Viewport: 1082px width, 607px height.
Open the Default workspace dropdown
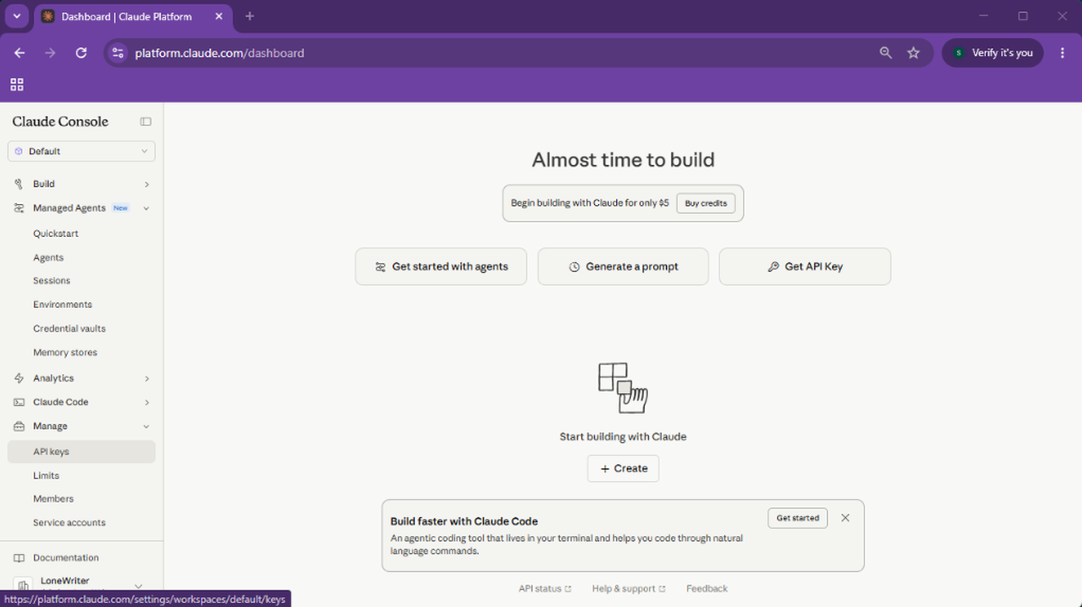[81, 152]
